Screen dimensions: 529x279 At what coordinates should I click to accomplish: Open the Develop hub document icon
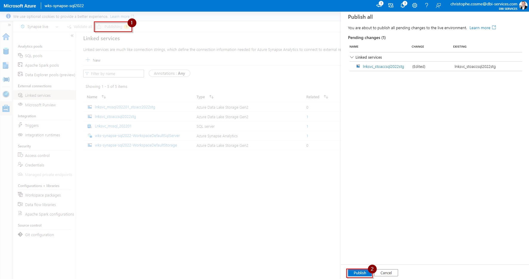[6, 66]
